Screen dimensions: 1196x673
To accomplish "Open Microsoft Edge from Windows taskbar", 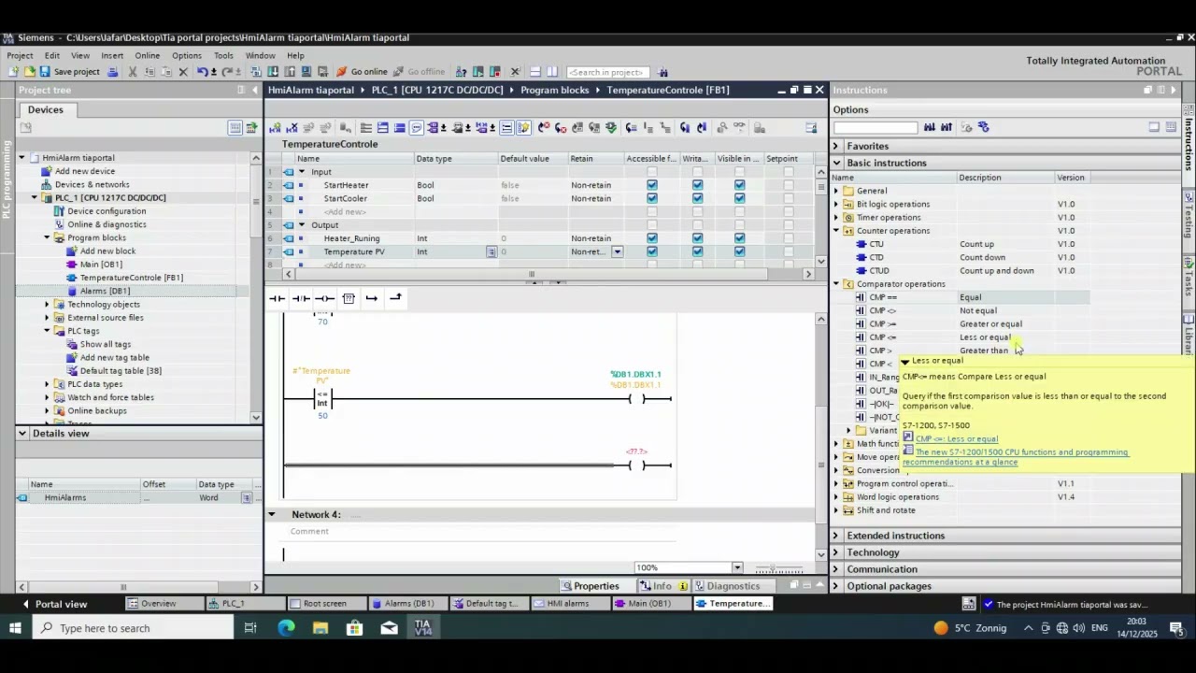I will [x=286, y=628].
